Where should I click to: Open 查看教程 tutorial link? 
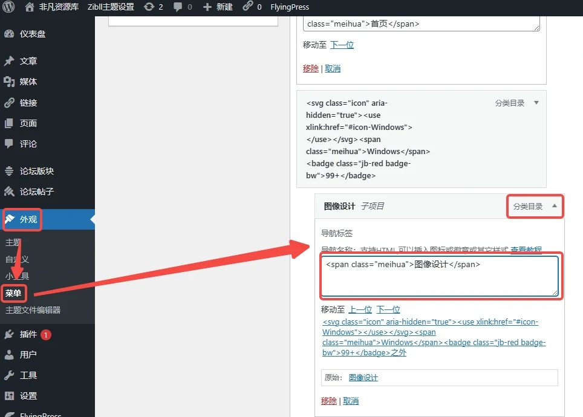coord(526,250)
